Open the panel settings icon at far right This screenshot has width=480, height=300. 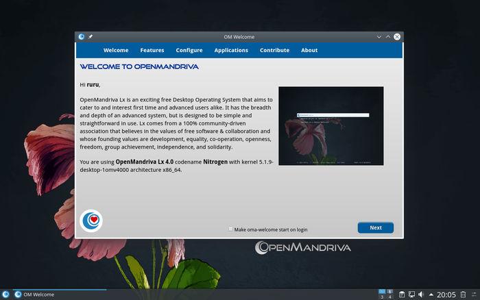point(473,295)
